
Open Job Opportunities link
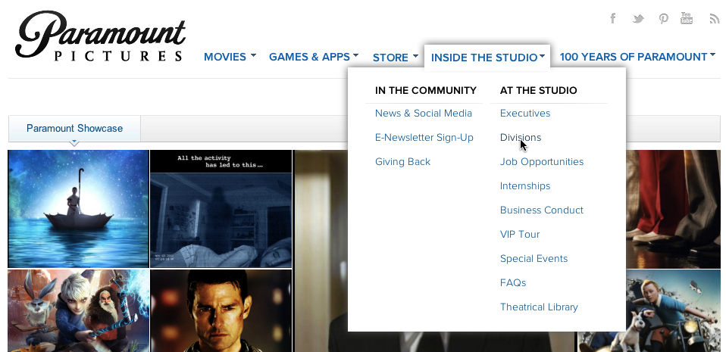pos(541,162)
